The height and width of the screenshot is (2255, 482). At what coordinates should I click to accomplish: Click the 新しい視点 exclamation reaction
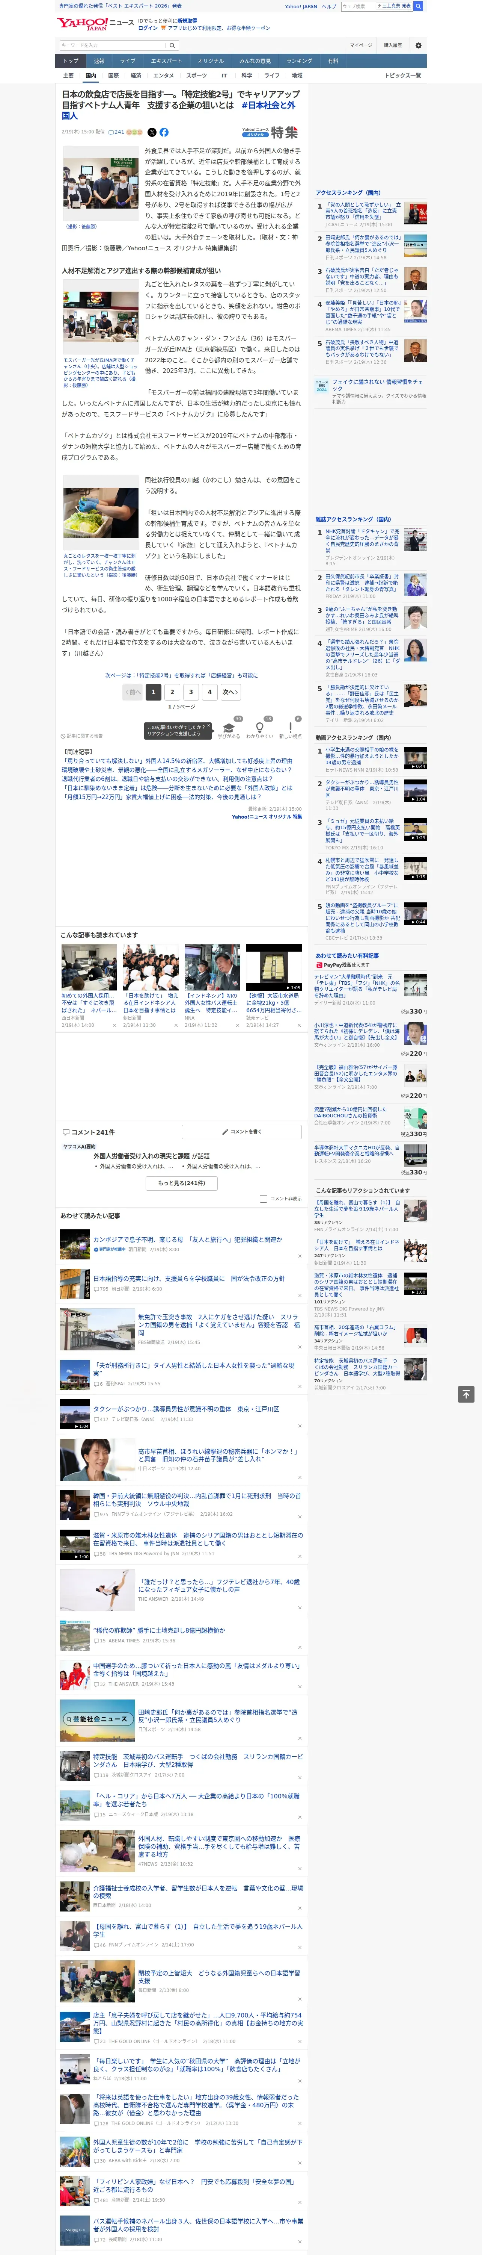(x=291, y=728)
